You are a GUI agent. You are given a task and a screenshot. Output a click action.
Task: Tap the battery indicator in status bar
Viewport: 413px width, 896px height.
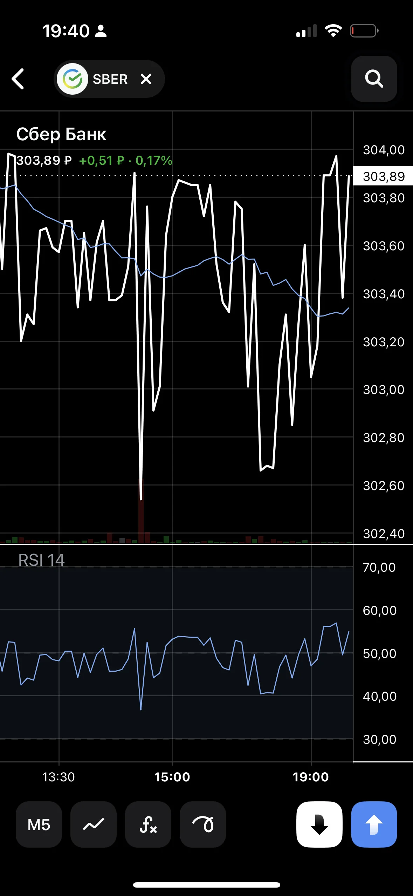(x=364, y=31)
